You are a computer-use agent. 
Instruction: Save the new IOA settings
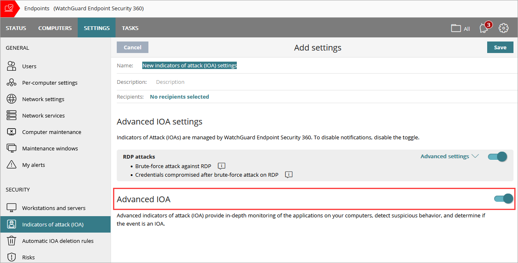(x=500, y=47)
